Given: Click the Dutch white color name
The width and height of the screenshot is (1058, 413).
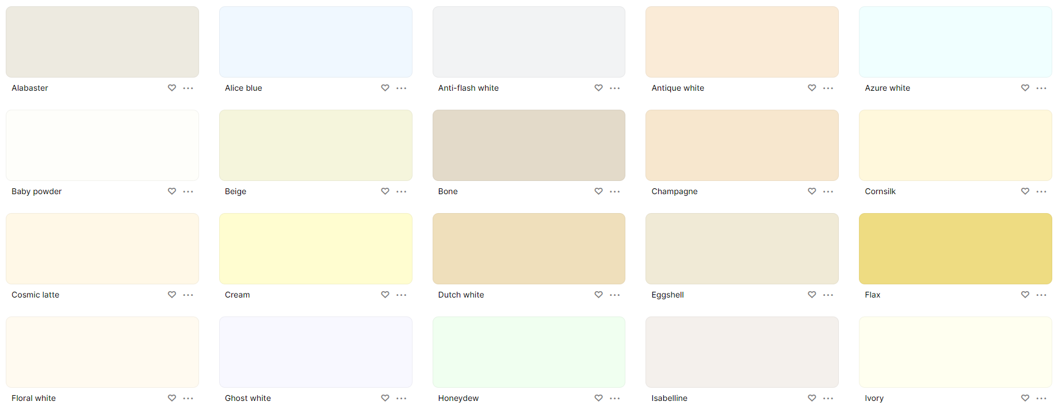Looking at the screenshot, I should (461, 295).
